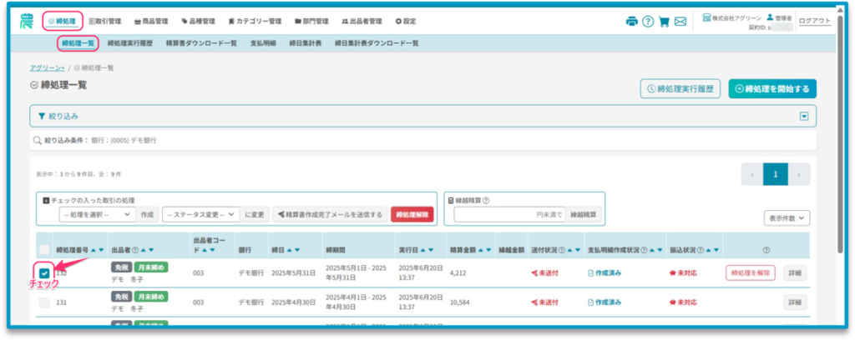Click the 締処理実行履歴 outlined button
This screenshot has height=340, width=855.
click(680, 88)
